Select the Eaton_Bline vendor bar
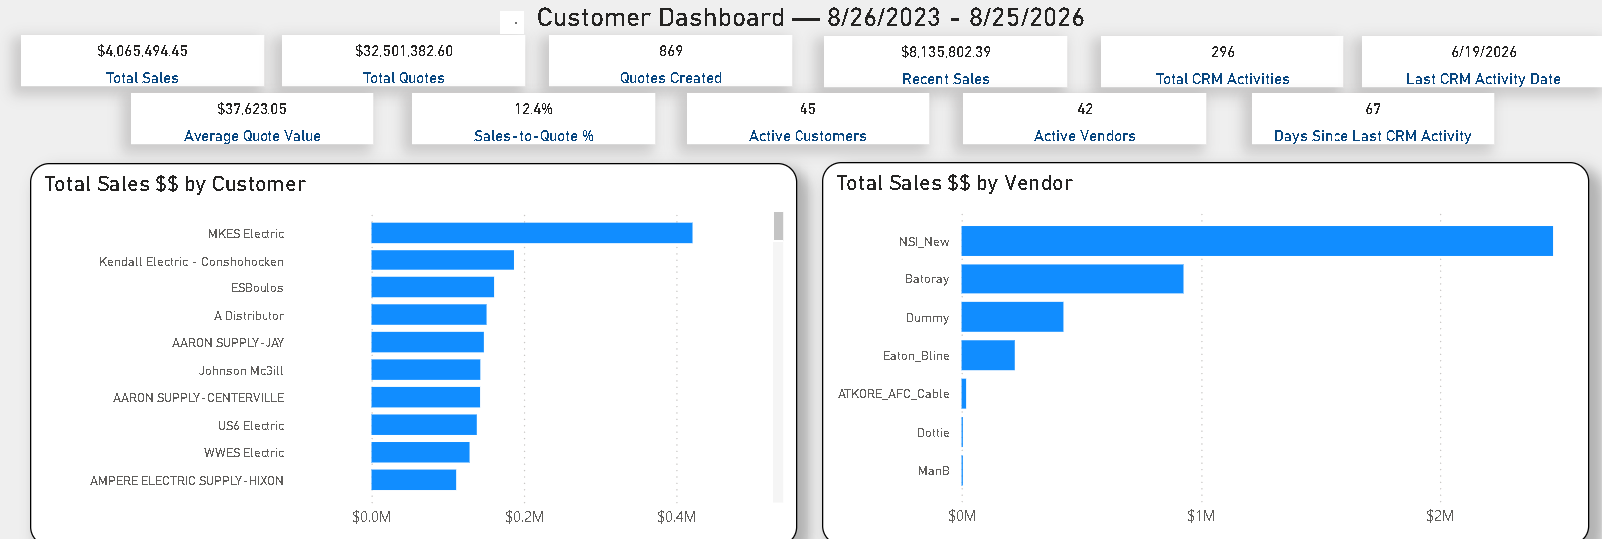Screen dimensions: 1602x539 [x=988, y=355]
